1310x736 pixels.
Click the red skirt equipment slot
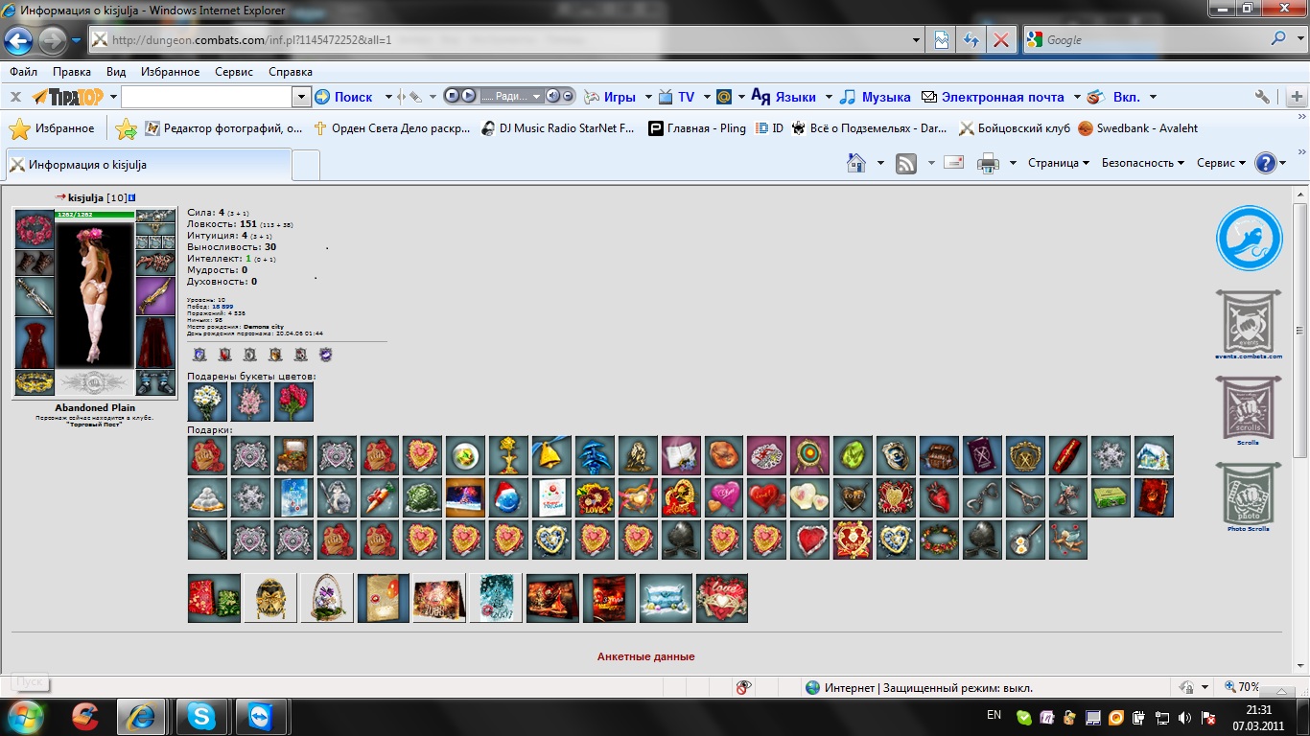coord(155,342)
